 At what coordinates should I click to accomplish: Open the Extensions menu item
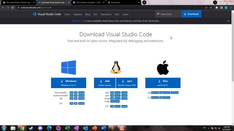106,15
